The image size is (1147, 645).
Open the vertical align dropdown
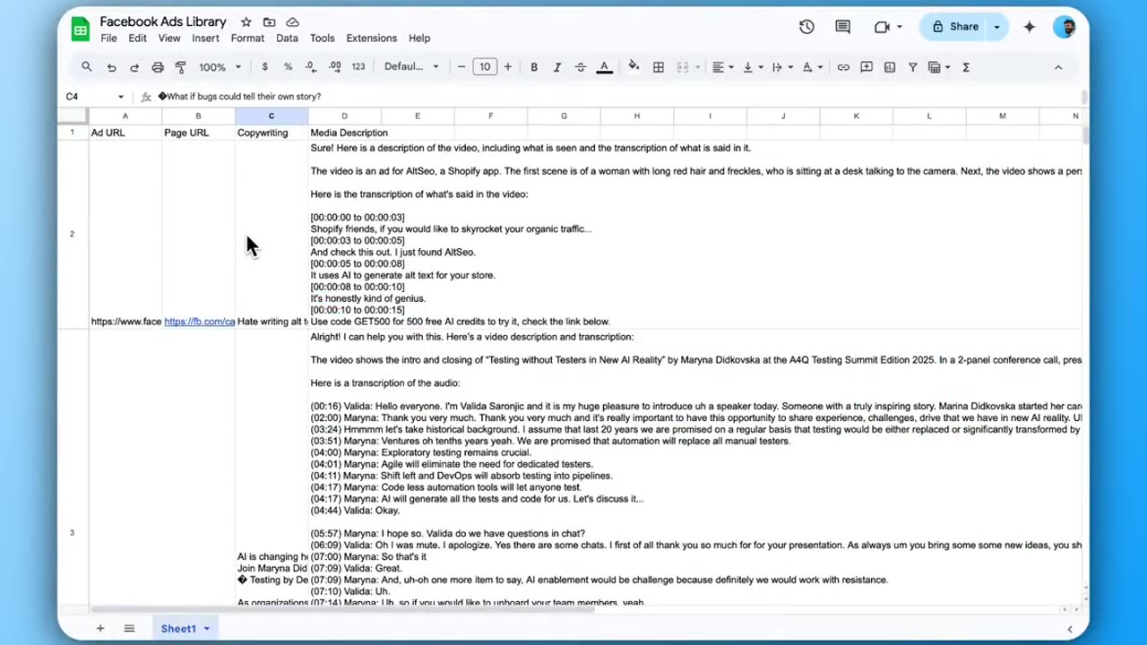[x=751, y=67]
